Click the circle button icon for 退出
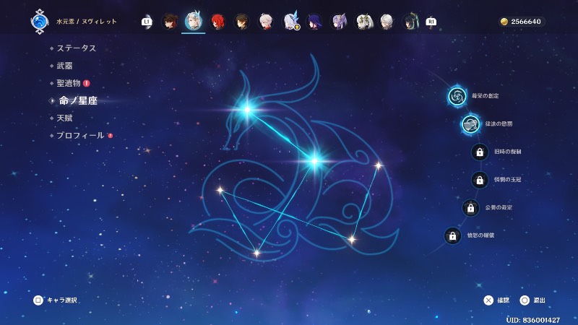Screen dimensions: 578x325 pos(525,300)
